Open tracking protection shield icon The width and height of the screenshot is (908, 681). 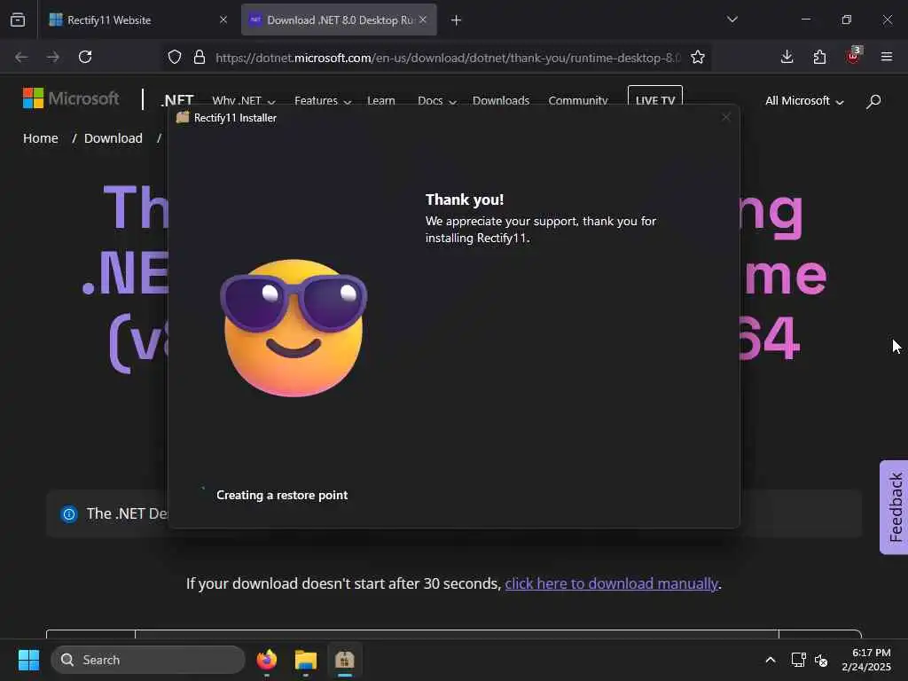tap(175, 57)
